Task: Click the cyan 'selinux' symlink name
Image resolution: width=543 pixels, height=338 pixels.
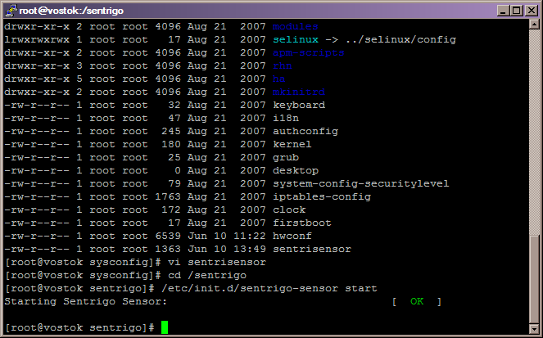Action: point(295,40)
